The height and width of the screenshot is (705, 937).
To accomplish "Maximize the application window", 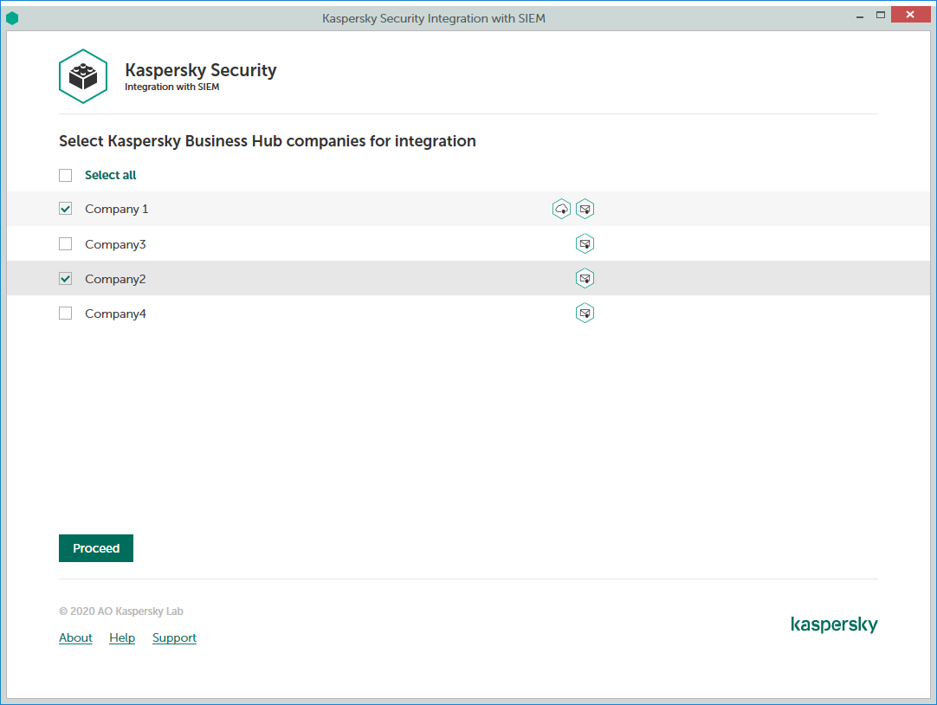I will pyautogui.click(x=881, y=15).
